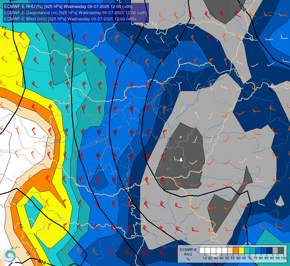This screenshot has width=290, height=266.
Task: Click the legend label 'ECMWF-E RHU %'
Action: 188,254
